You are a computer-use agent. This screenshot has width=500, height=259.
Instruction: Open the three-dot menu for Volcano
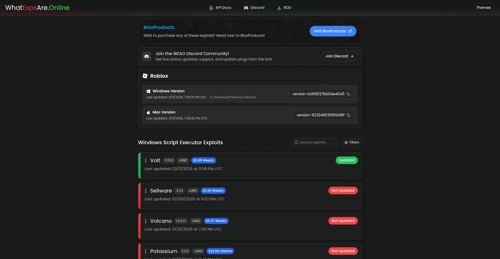pos(146,221)
